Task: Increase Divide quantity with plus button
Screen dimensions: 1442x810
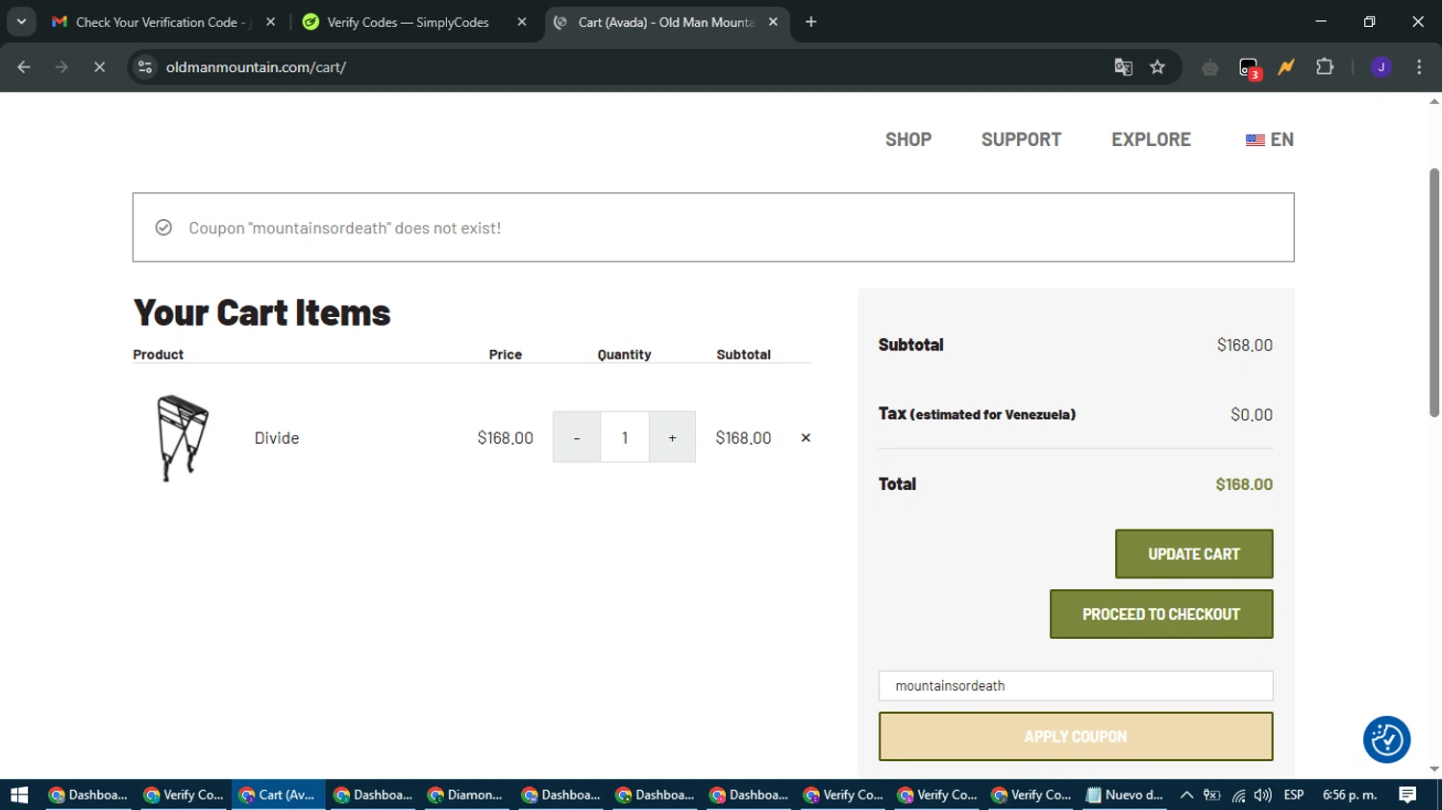Action: [672, 437]
